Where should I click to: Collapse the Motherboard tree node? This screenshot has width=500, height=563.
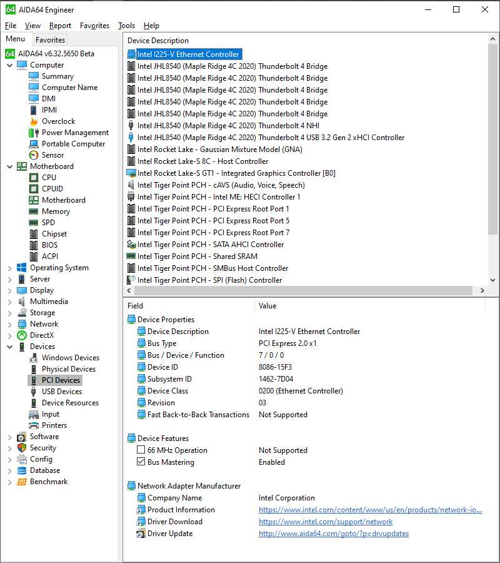[9, 166]
